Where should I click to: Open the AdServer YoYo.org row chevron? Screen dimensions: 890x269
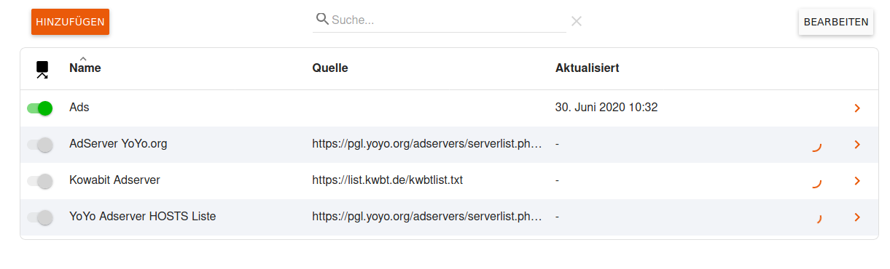point(857,145)
